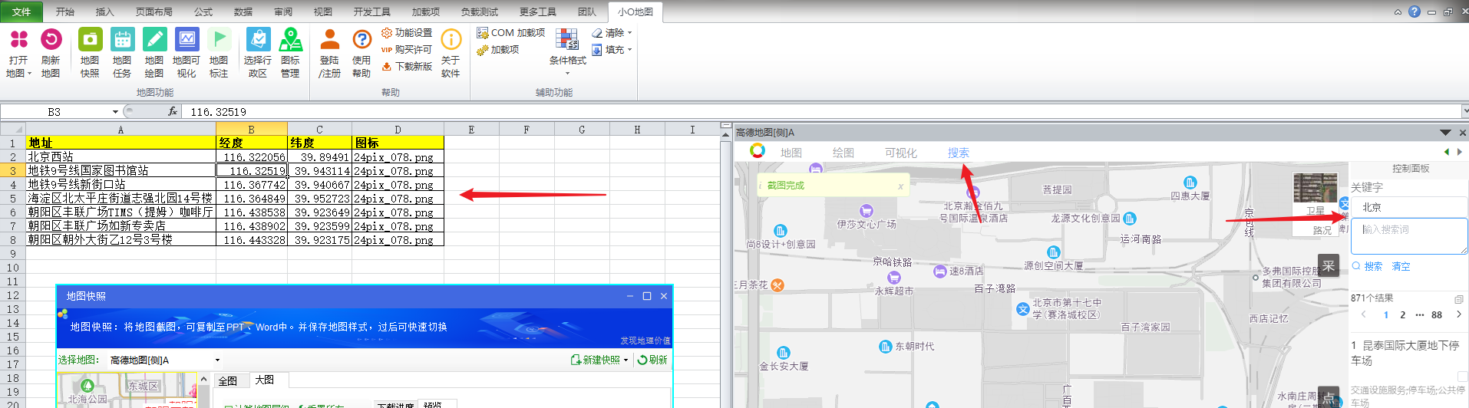Open the 地图任务 ribbon tool
This screenshot has height=408, width=1469.
[122, 52]
